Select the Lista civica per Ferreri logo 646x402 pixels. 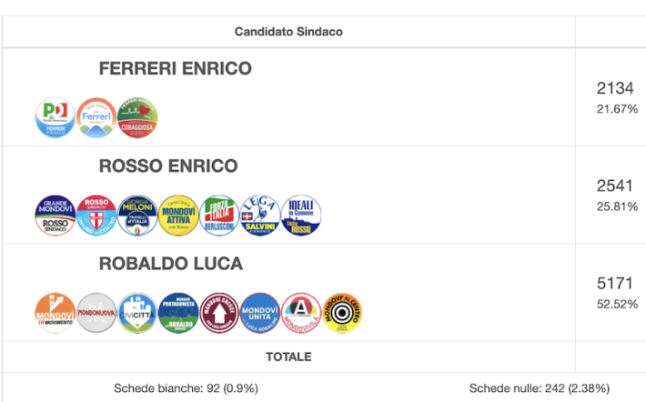(96, 117)
